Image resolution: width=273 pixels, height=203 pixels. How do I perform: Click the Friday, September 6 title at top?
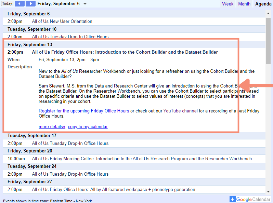tap(58, 4)
